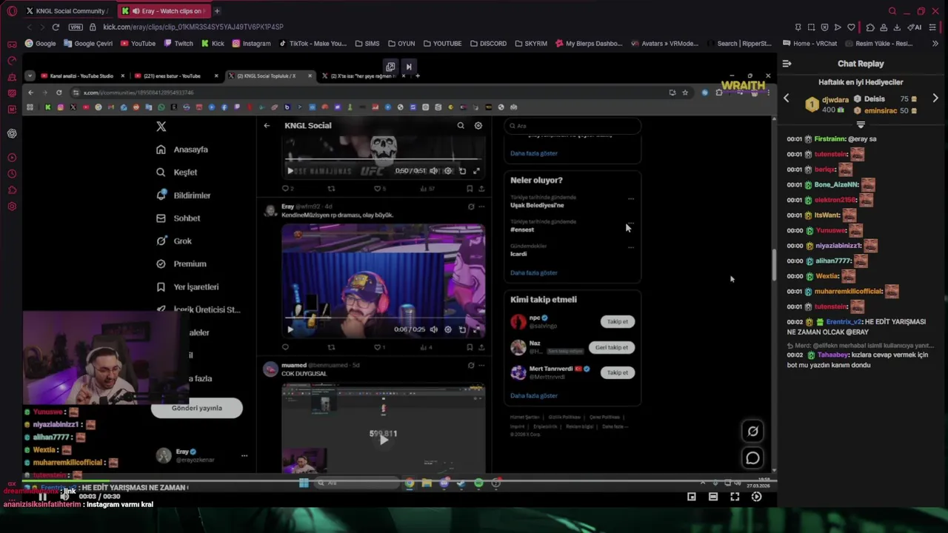Screen dimensions: 948x533
Task: Click djwdara in the gifters leaderboard
Action: click(835, 98)
